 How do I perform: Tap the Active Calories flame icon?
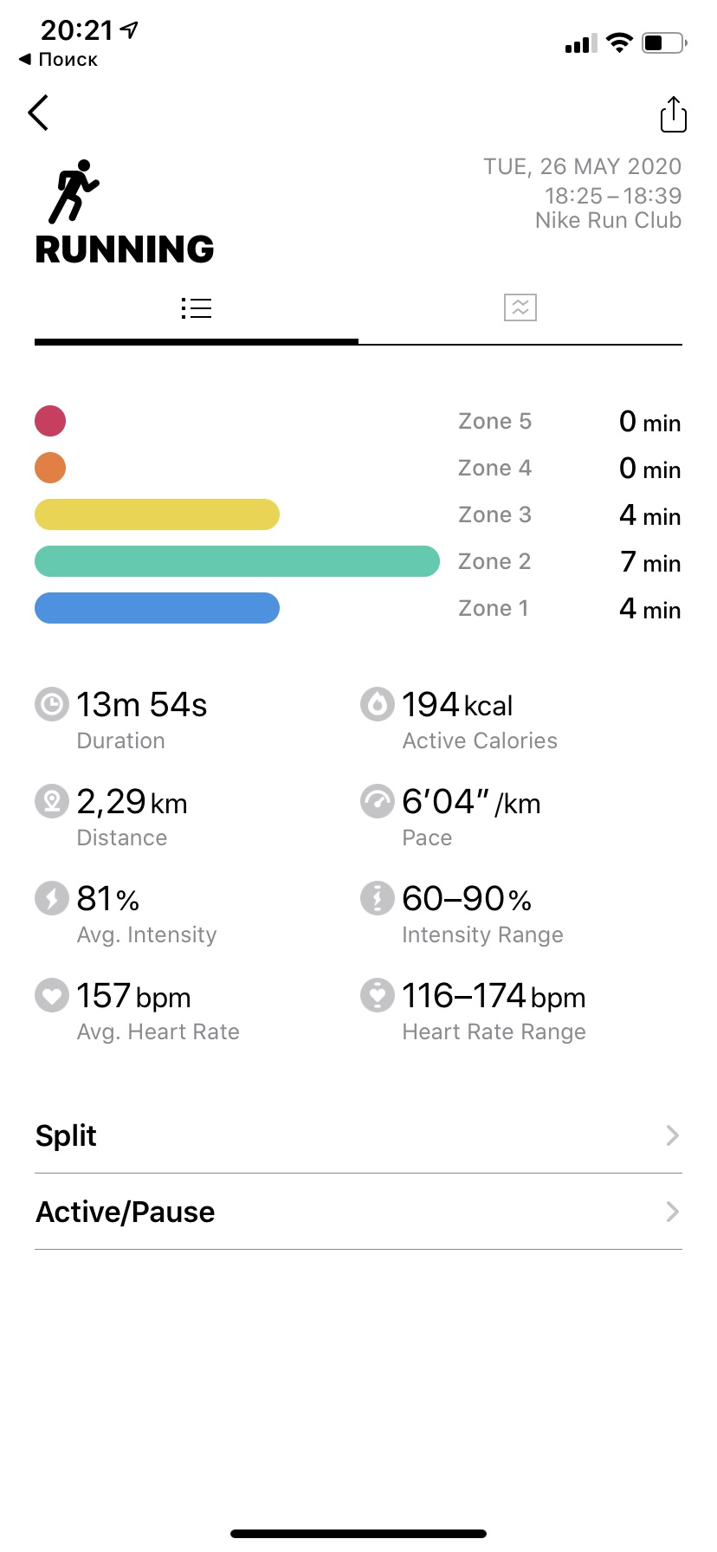pyautogui.click(x=378, y=704)
